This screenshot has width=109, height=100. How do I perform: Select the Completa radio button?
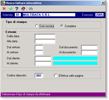coord(62,26)
